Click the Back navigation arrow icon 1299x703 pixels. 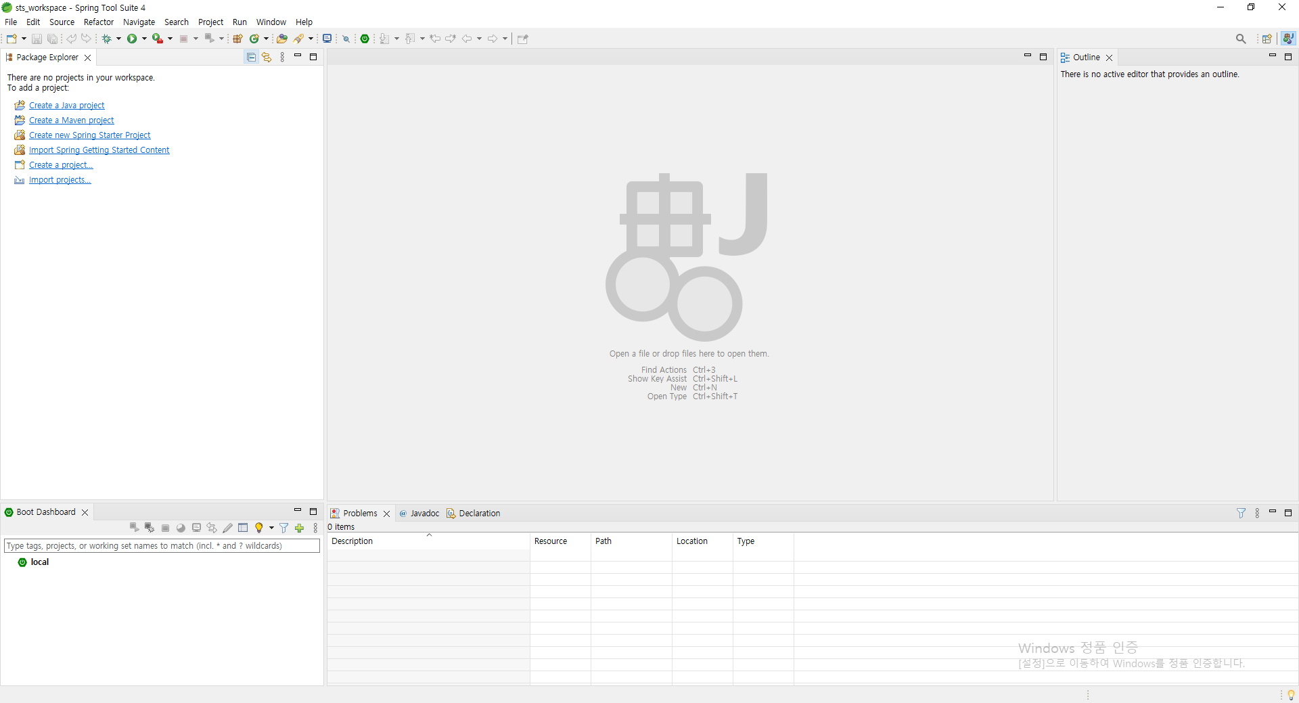(x=467, y=39)
